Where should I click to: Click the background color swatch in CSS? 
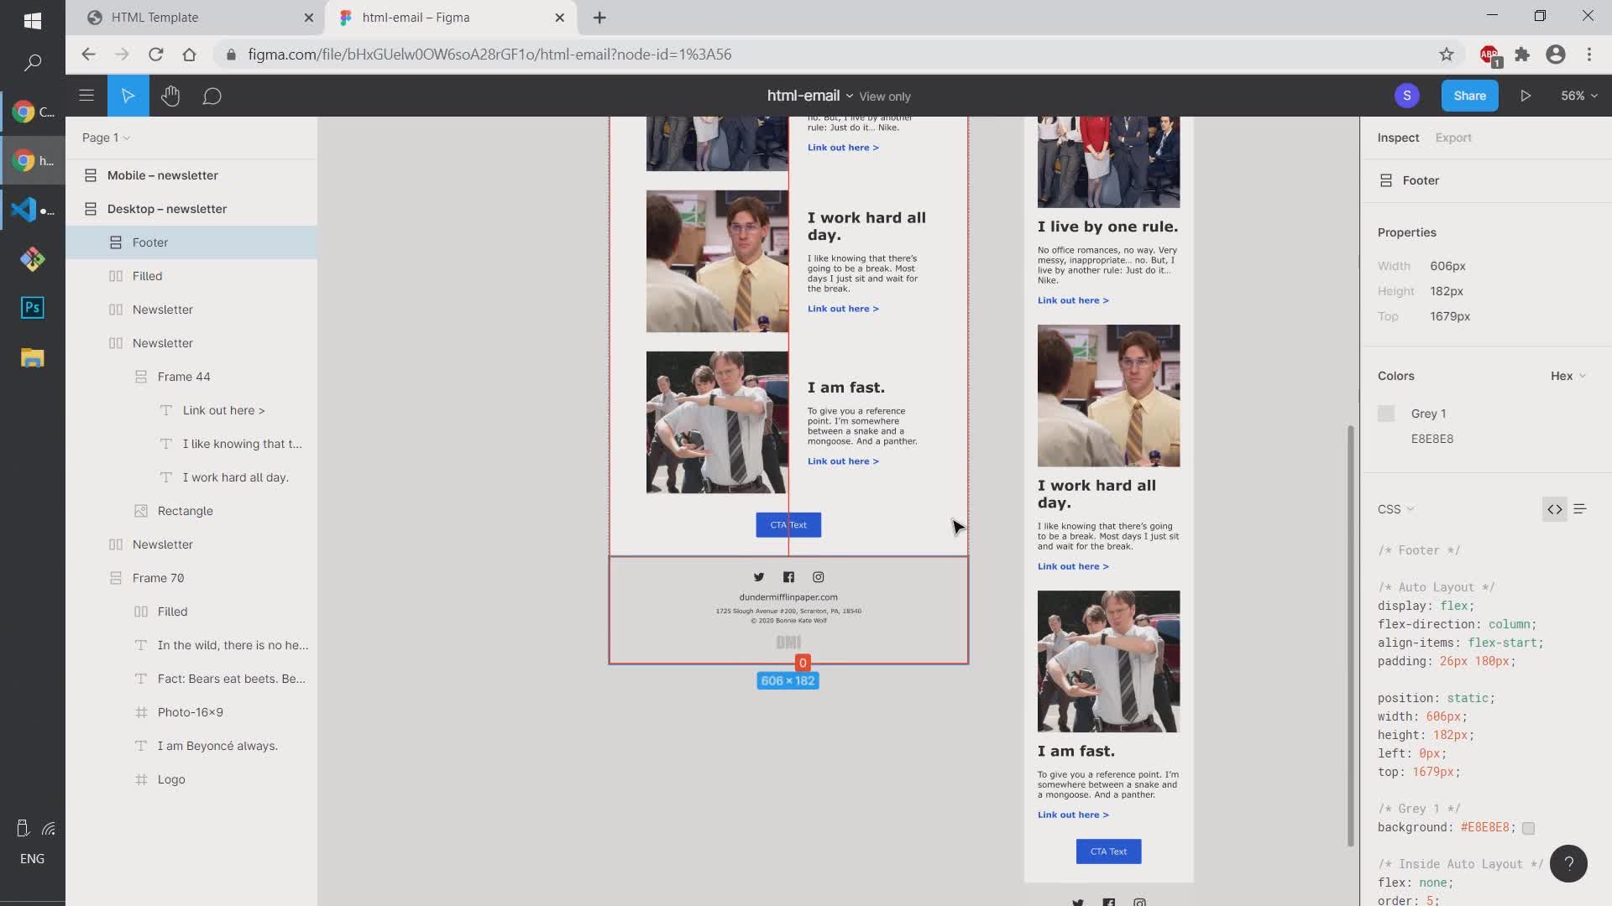[1528, 828]
